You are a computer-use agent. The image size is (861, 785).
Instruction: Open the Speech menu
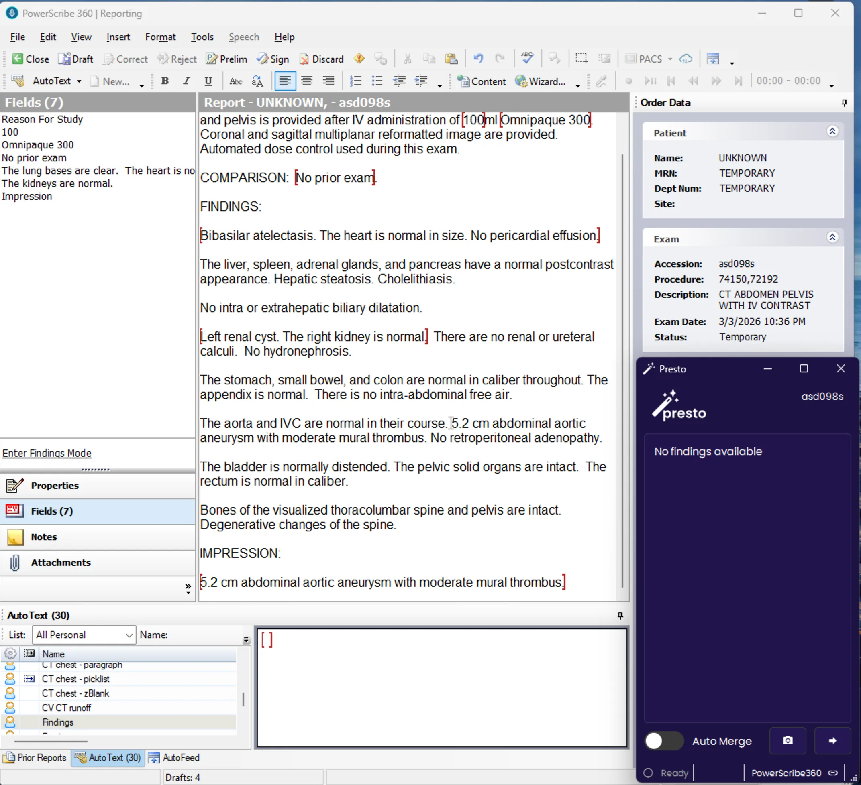243,37
